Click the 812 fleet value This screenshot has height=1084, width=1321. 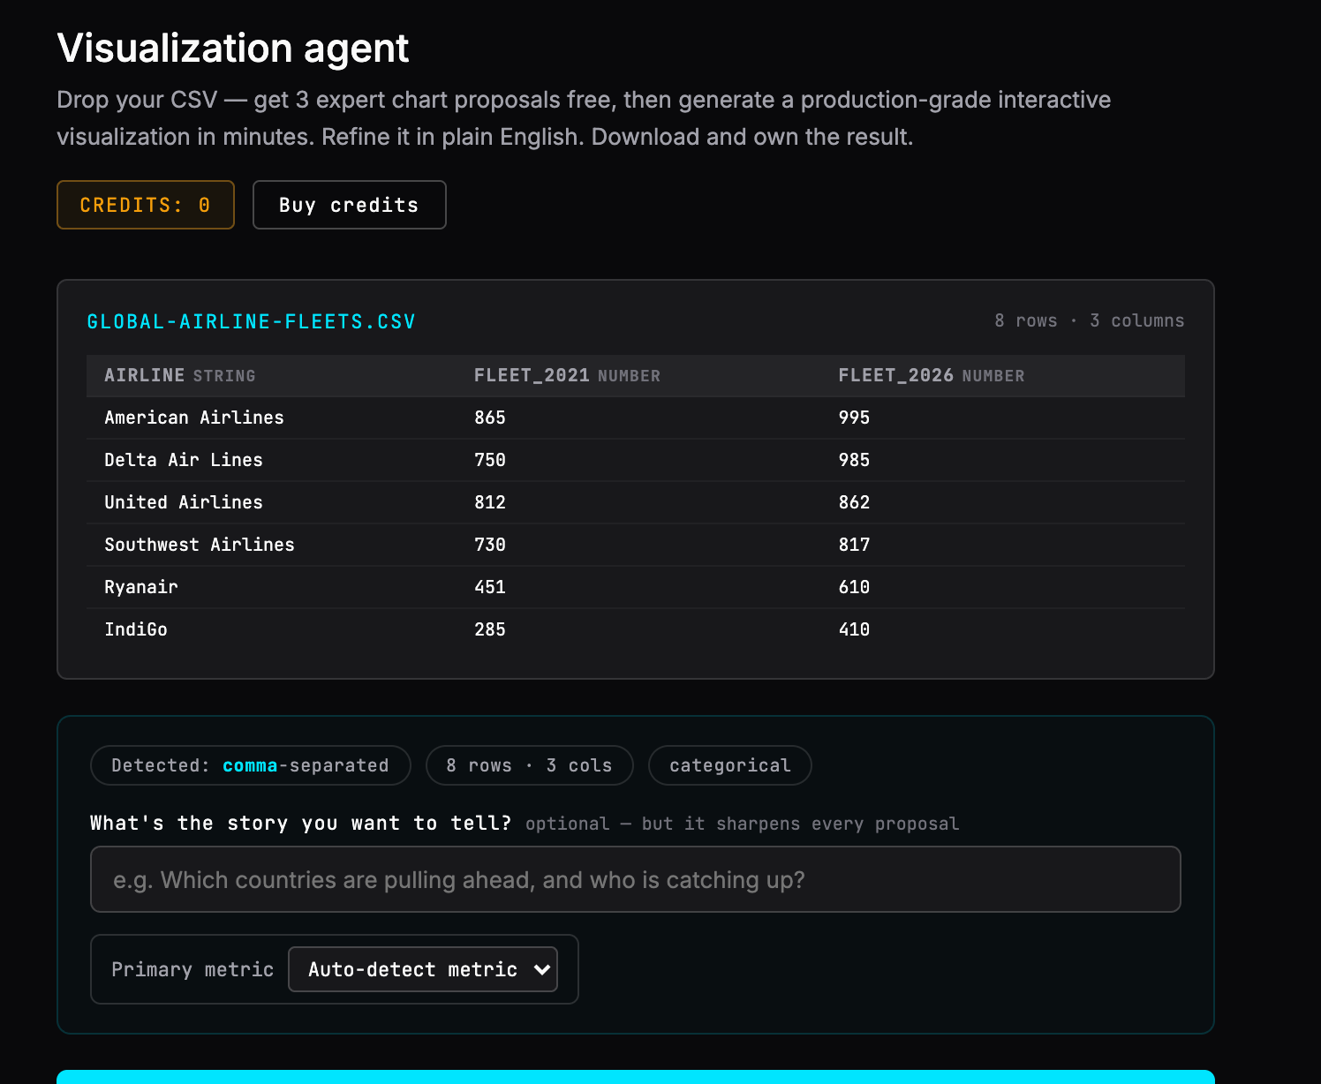point(490,502)
